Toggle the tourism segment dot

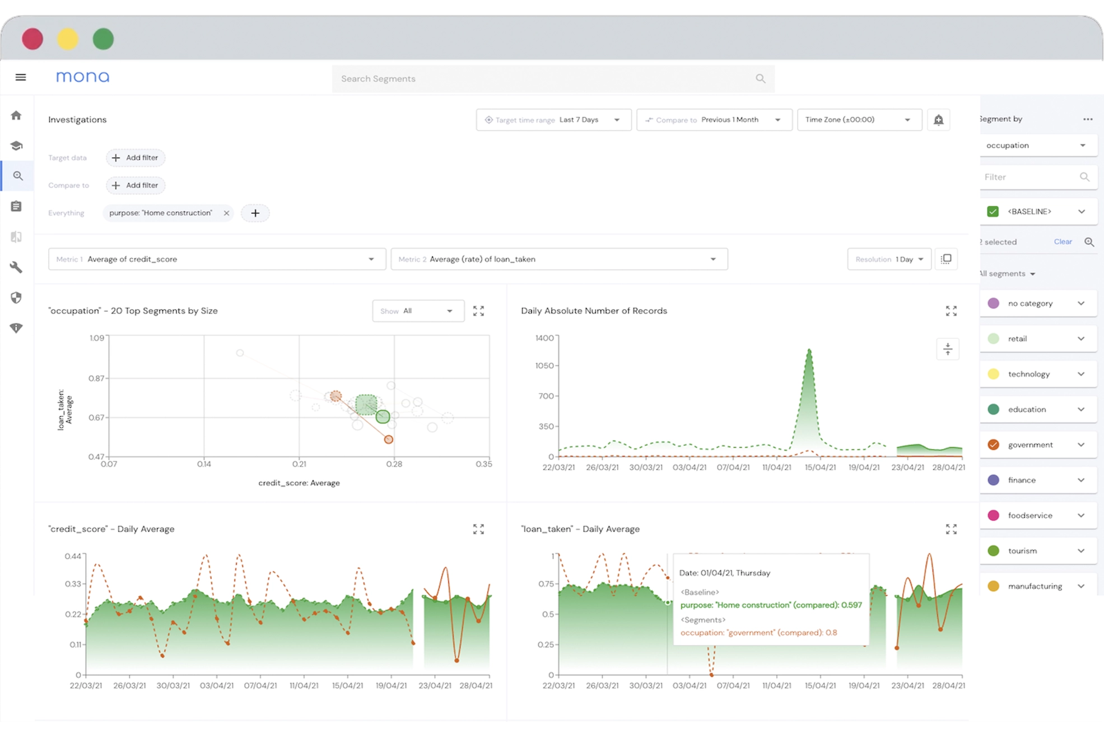994,550
